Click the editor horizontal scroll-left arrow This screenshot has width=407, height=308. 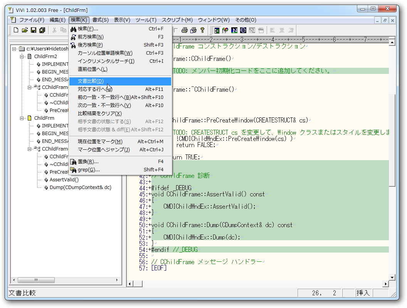click(129, 284)
